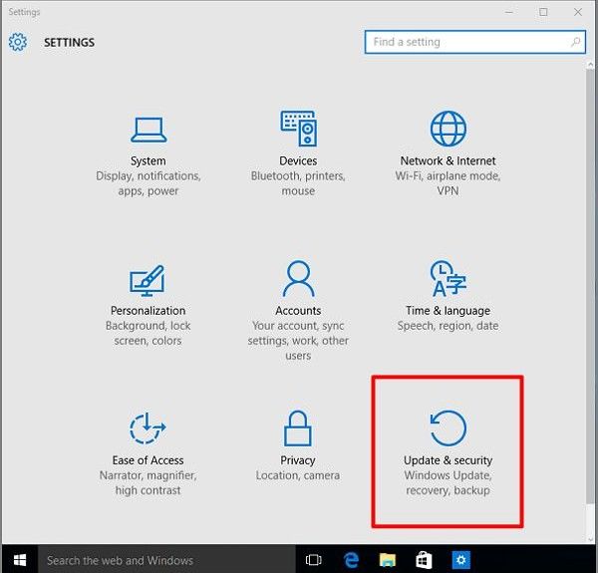Click the 'Privacy' label
The image size is (598, 573).
(x=298, y=460)
